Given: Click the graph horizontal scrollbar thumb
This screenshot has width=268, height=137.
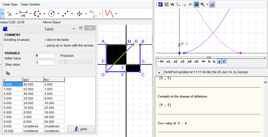Looking at the screenshot, I should [209, 57].
